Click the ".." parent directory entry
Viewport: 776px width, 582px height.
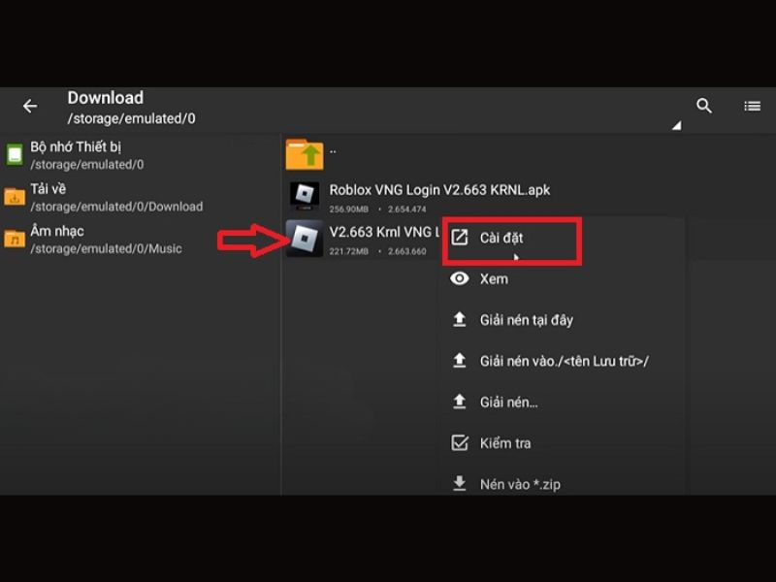point(333,150)
